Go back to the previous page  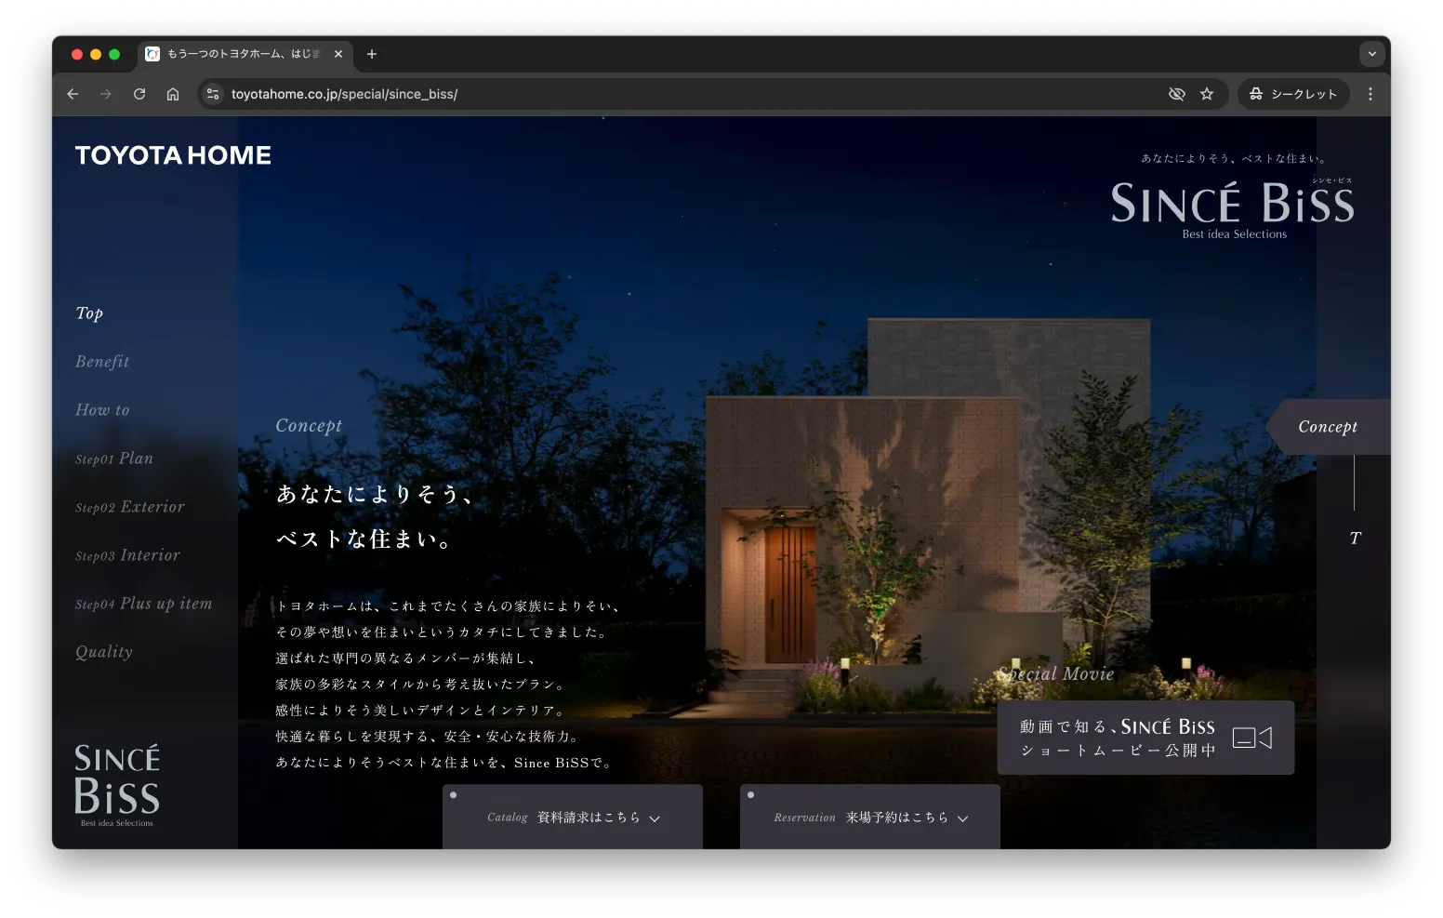[73, 94]
